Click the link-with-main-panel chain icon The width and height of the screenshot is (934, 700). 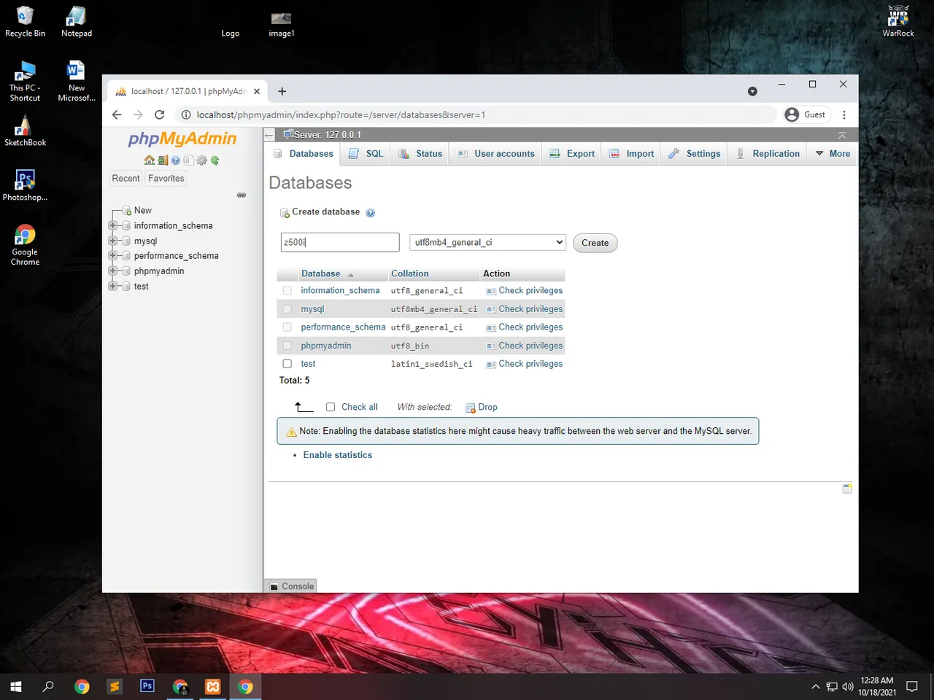(242, 195)
